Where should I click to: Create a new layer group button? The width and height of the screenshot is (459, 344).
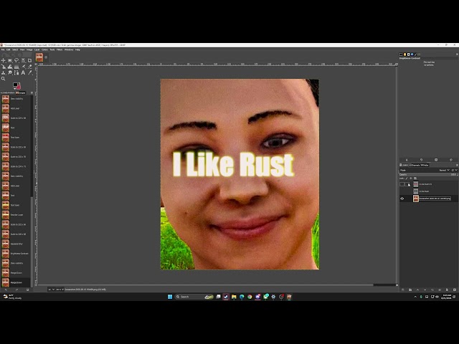coord(410,290)
